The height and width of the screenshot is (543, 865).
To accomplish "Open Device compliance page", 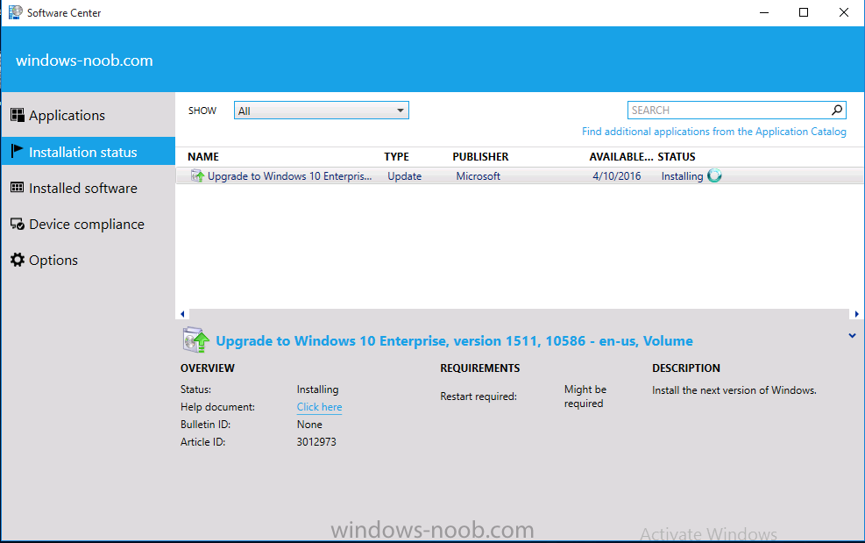I will [x=87, y=225].
